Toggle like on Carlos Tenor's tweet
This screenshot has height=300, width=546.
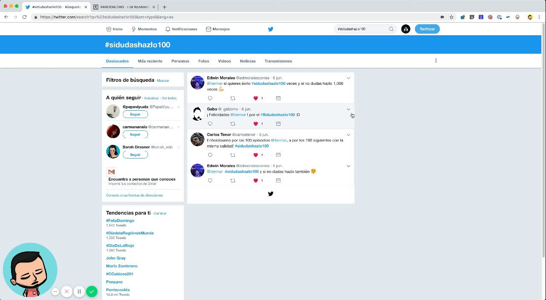(256, 155)
